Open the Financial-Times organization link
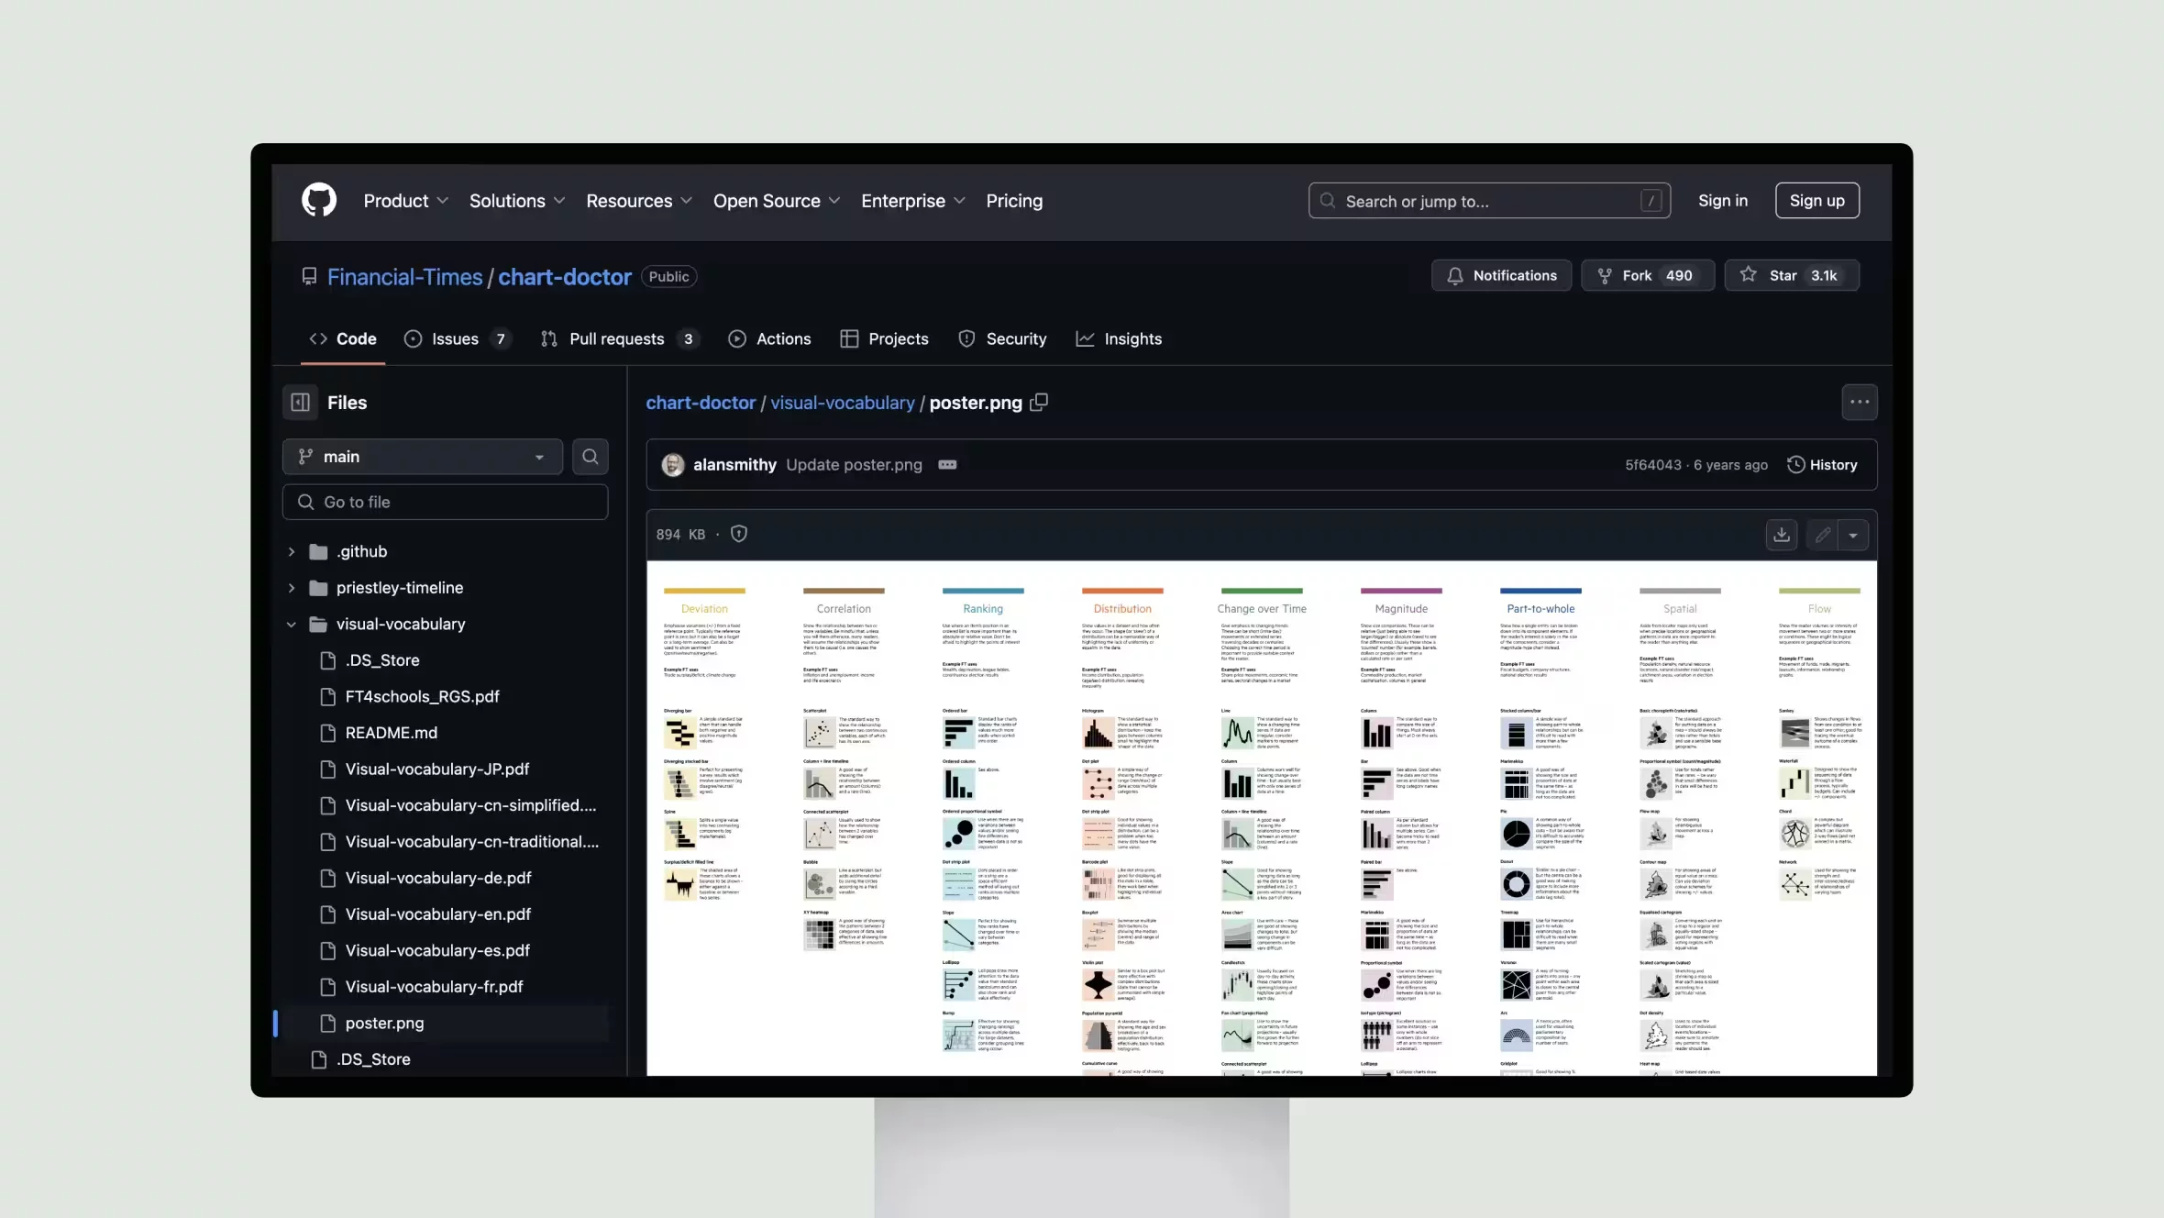2164x1218 pixels. click(x=404, y=276)
